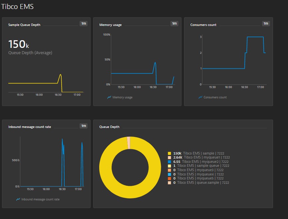Click the 'Memory usage' tile title
Viewport: 288px width, 219px height.
111,25
